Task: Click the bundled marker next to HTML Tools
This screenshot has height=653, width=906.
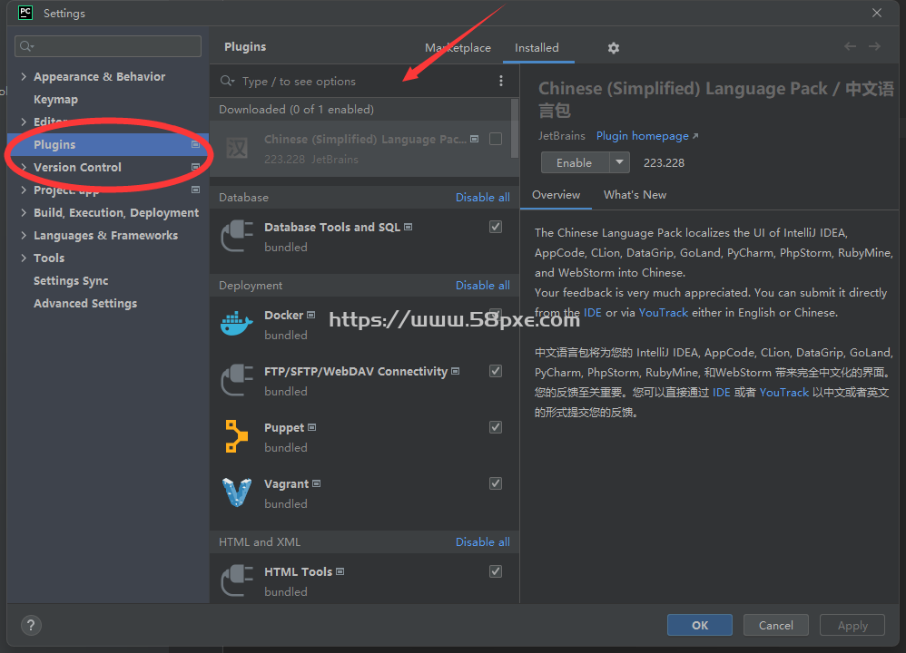Action: [x=340, y=571]
